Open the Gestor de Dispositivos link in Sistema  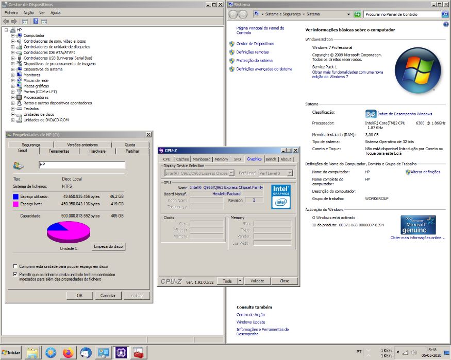click(x=255, y=44)
